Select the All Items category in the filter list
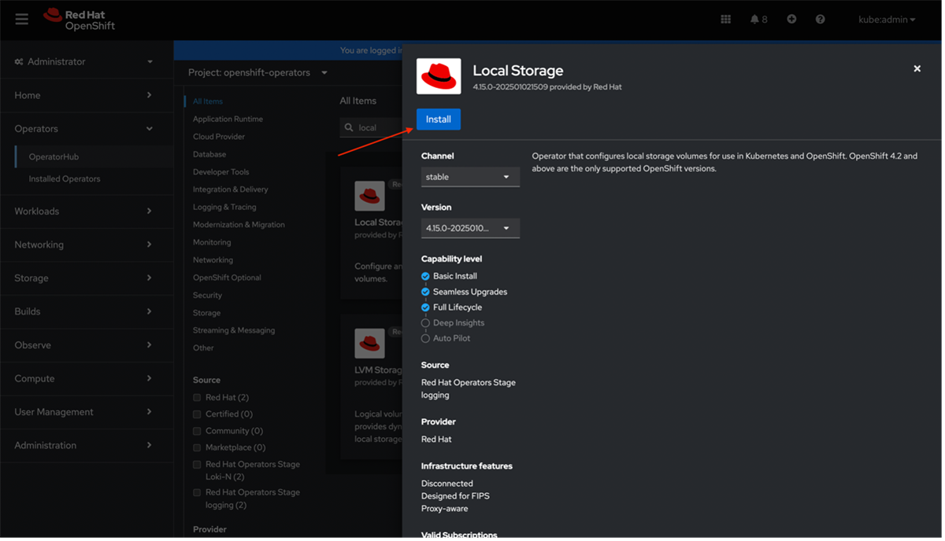Screen dimensions: 945x541 (x=208, y=101)
